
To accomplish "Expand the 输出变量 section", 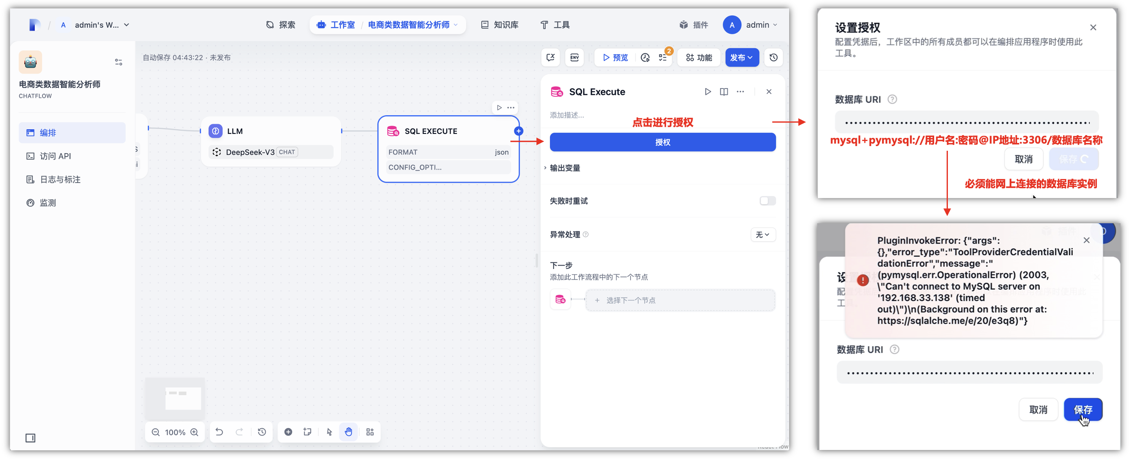I will 564,168.
